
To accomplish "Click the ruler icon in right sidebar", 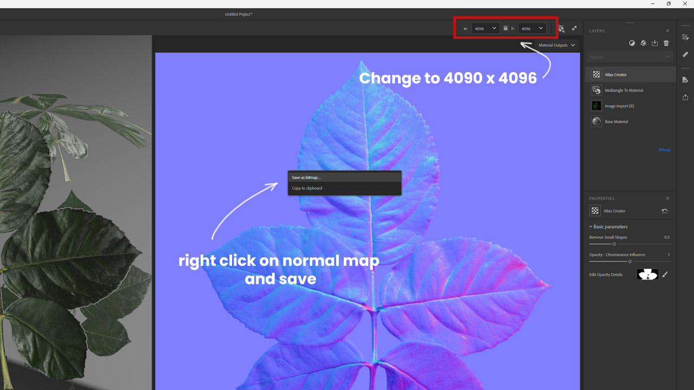I will 685,55.
